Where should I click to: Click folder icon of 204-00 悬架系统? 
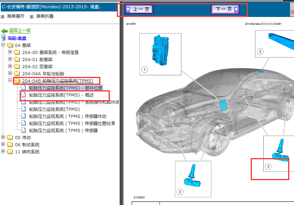pyautogui.click(x=17, y=52)
